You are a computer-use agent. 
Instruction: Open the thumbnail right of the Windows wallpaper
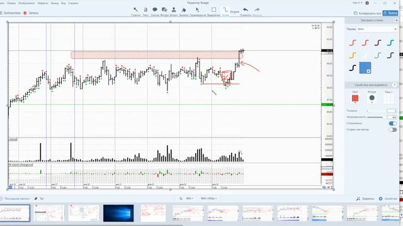tap(153, 213)
